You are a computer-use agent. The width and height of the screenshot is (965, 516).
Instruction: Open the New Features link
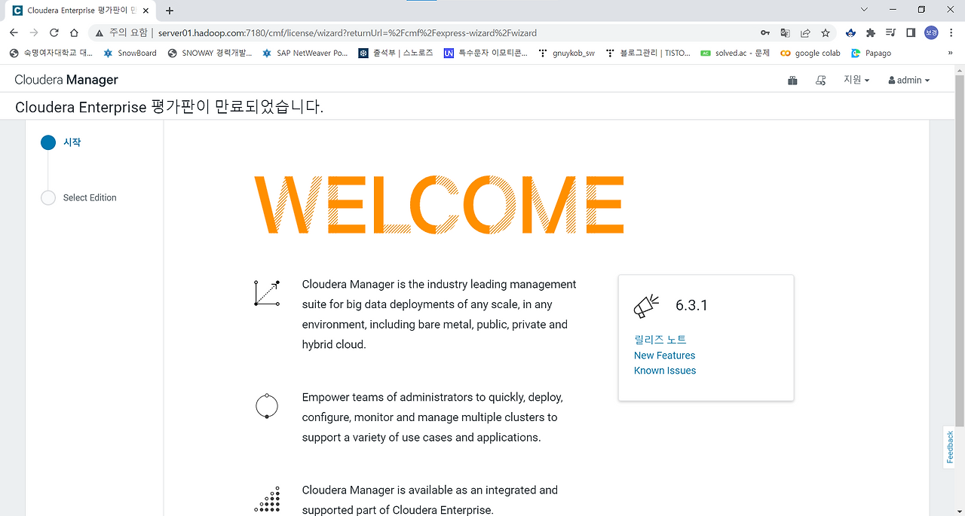(x=665, y=356)
